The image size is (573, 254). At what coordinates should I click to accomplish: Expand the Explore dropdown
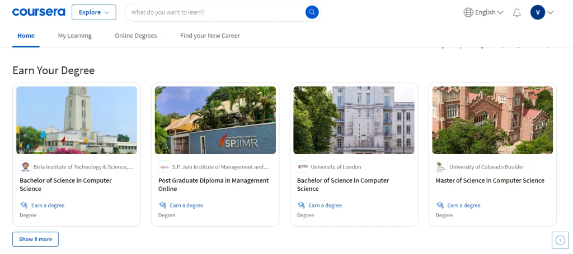[x=94, y=12]
